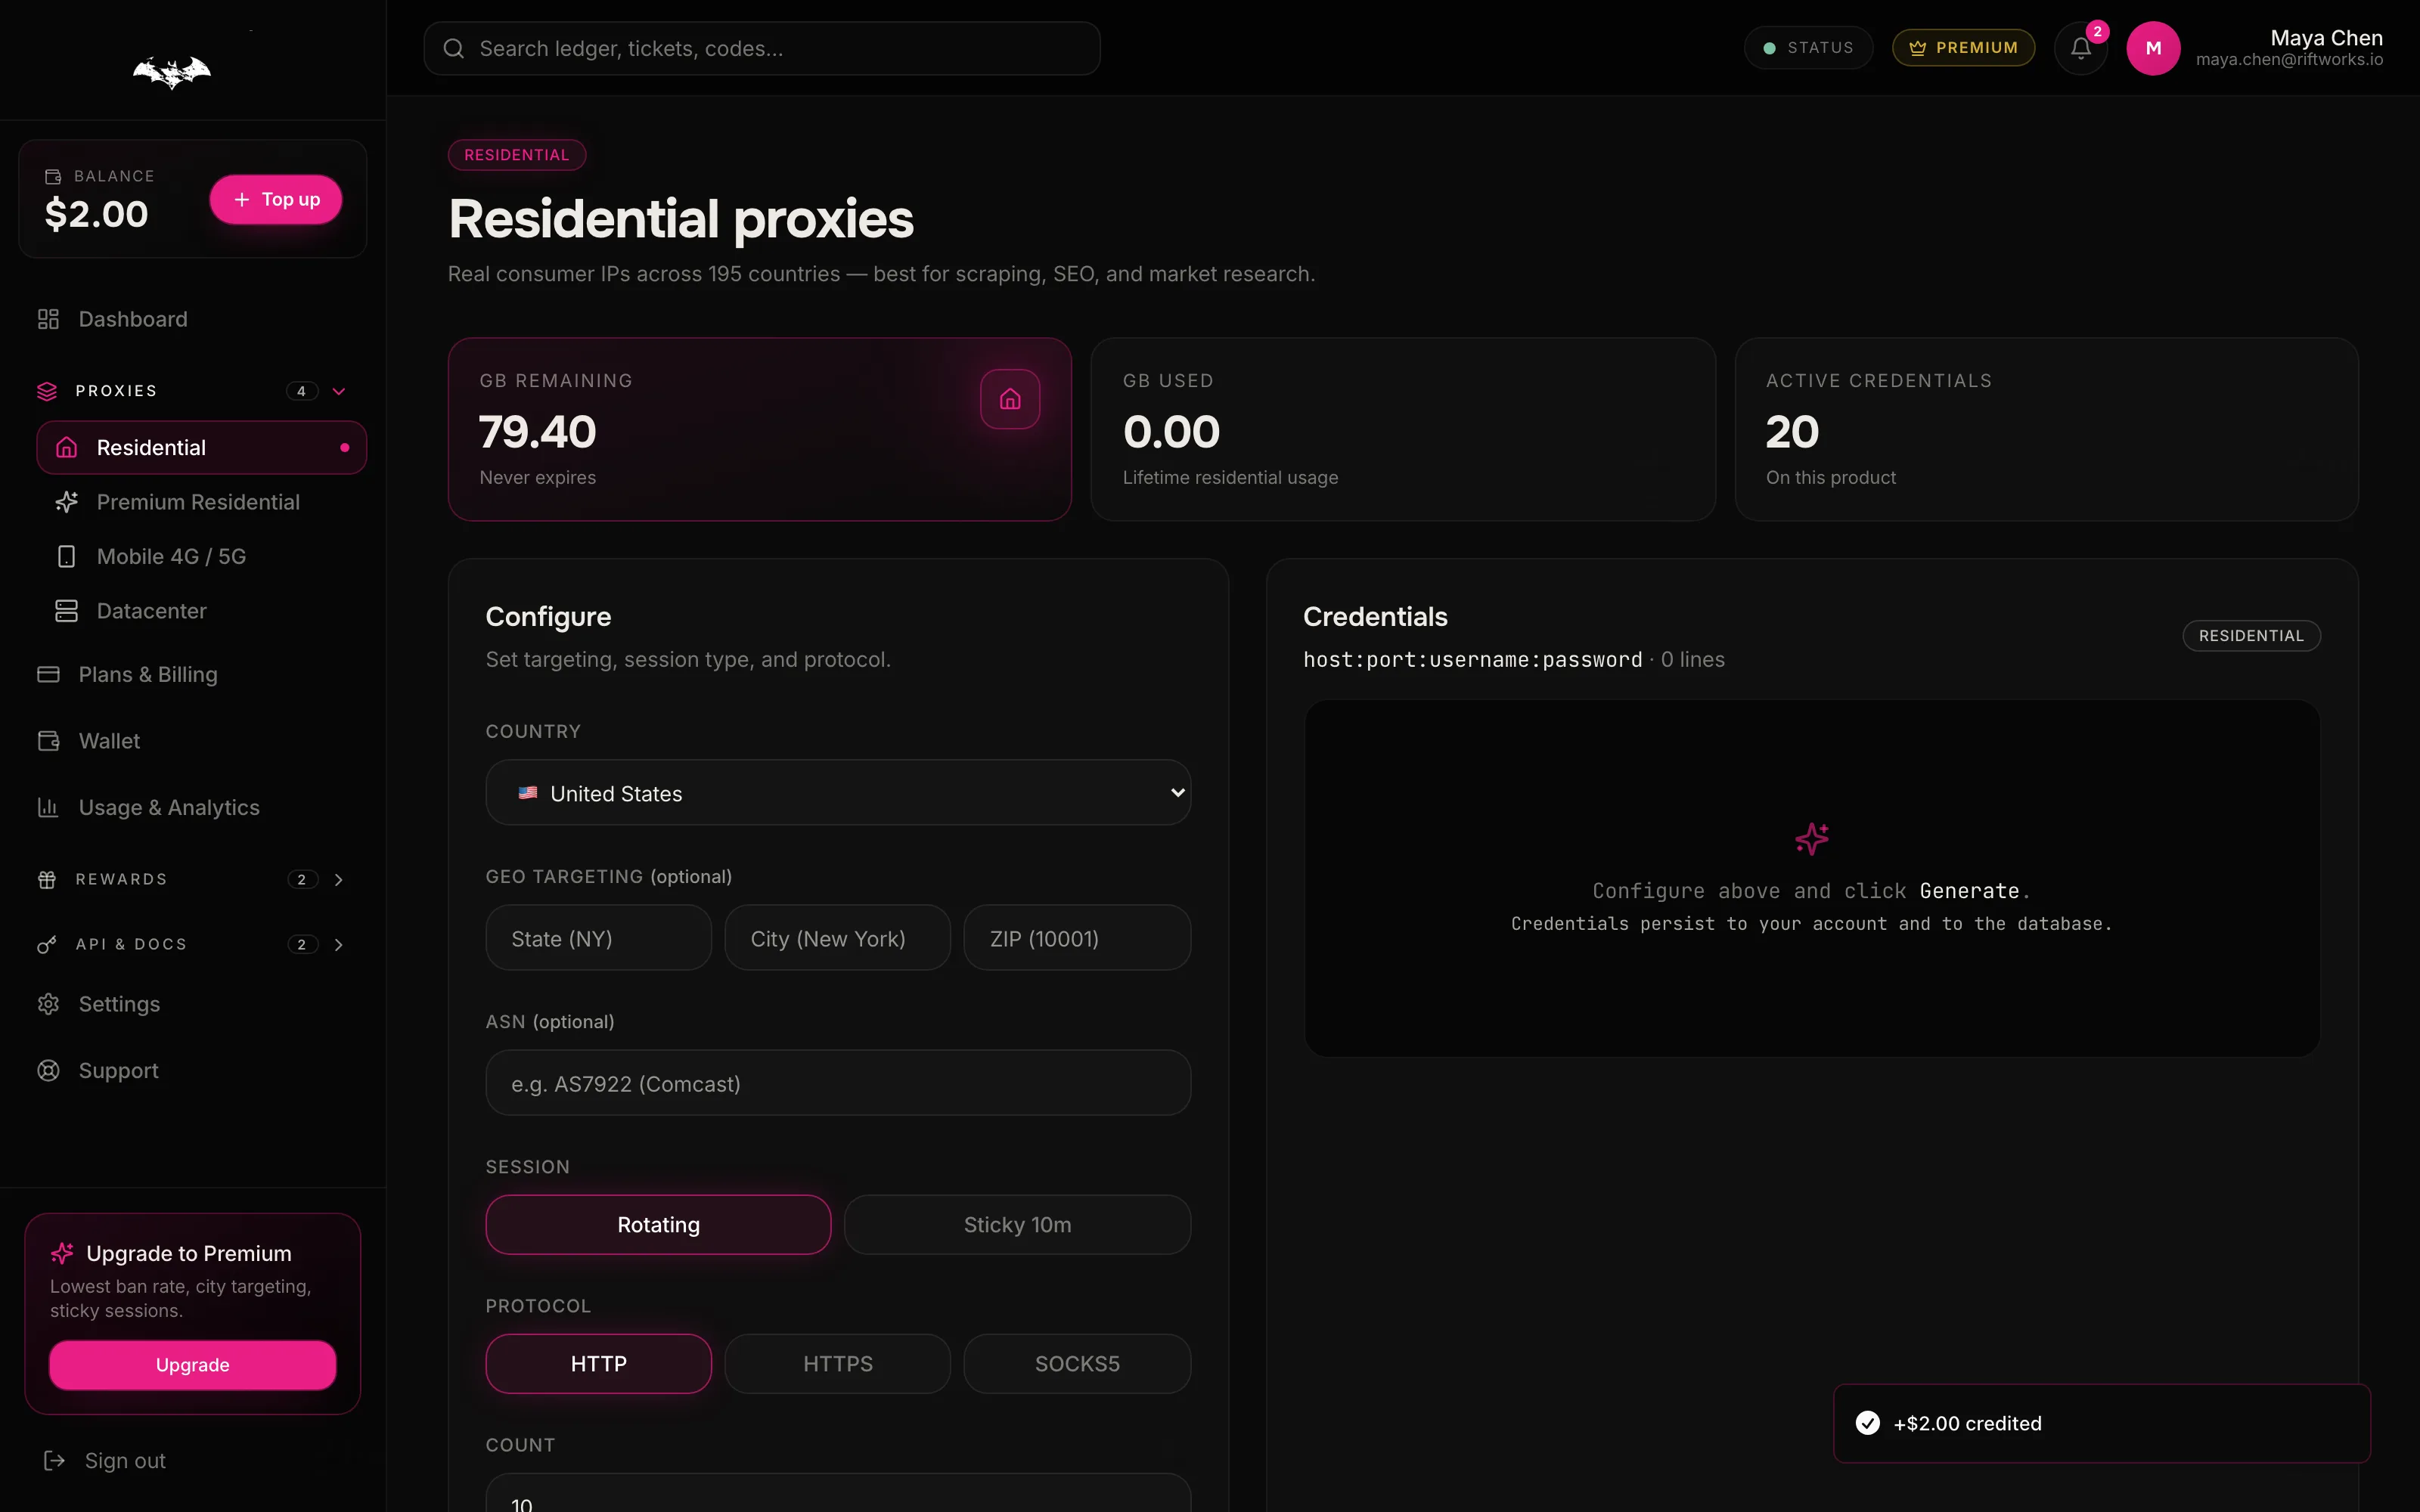Viewport: 2420px width, 1512px height.
Task: Click the Premium Residential sparkle icon
Action: click(66, 502)
